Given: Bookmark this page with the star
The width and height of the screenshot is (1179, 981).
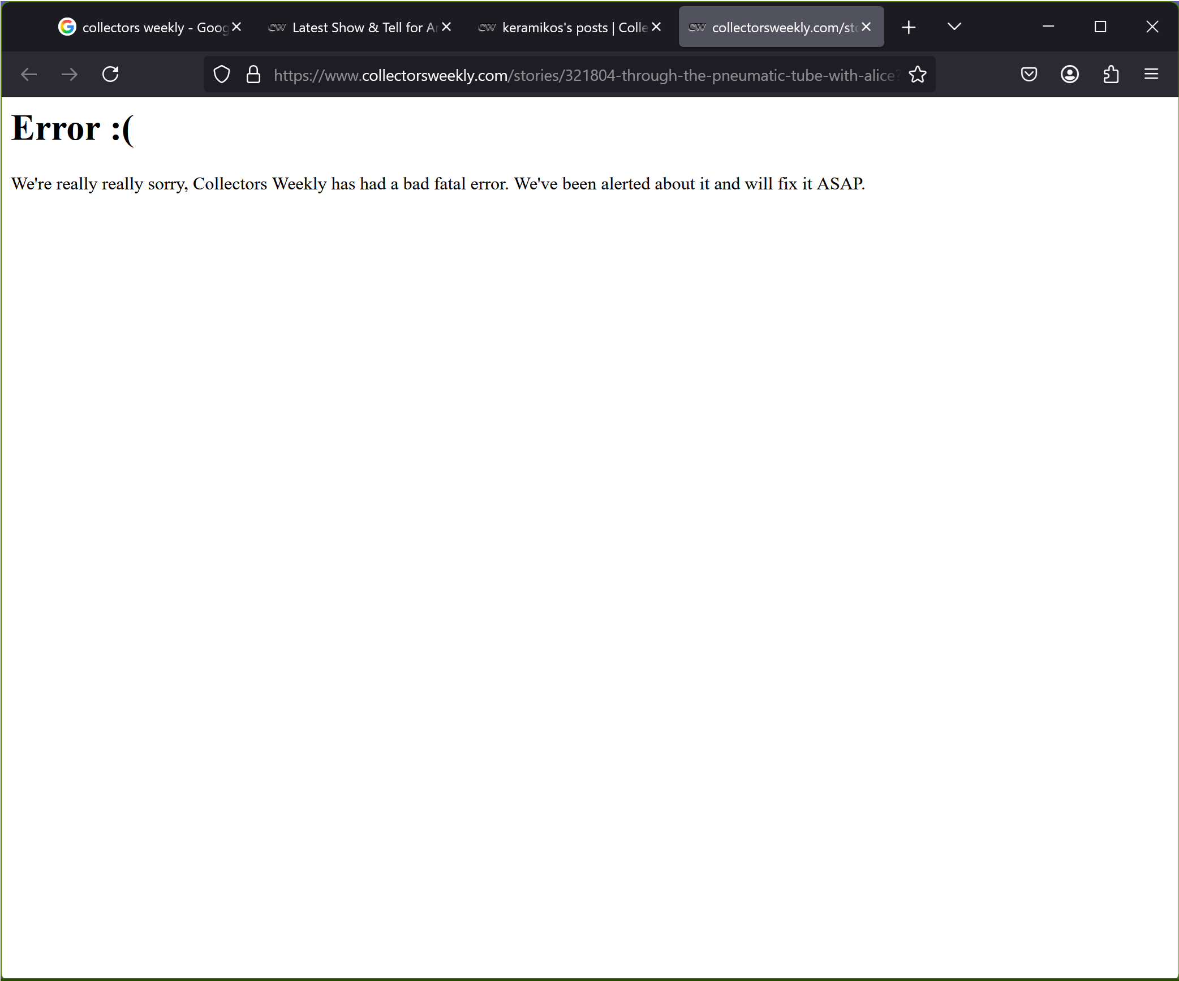Looking at the screenshot, I should 917,74.
